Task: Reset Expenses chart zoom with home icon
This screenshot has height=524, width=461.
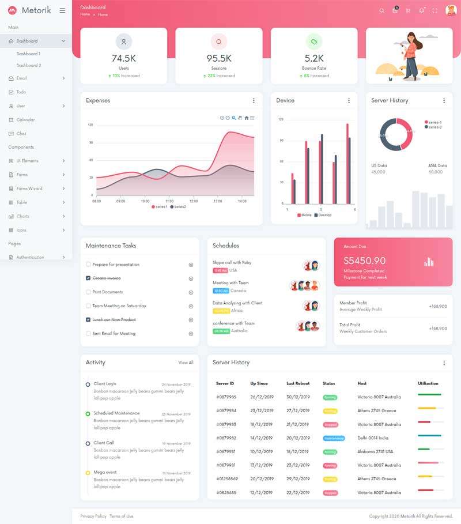Action: coord(247,118)
